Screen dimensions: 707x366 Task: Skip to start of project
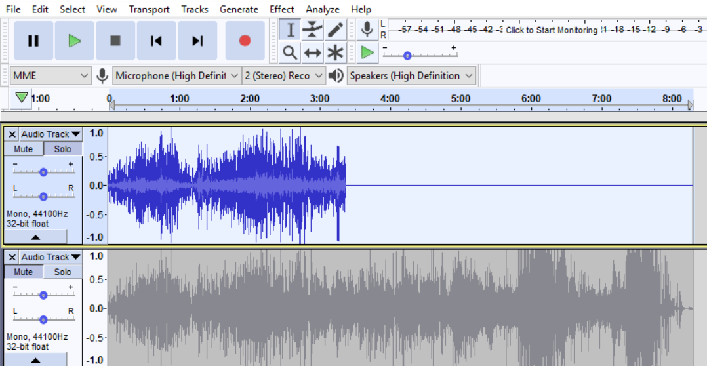(157, 41)
